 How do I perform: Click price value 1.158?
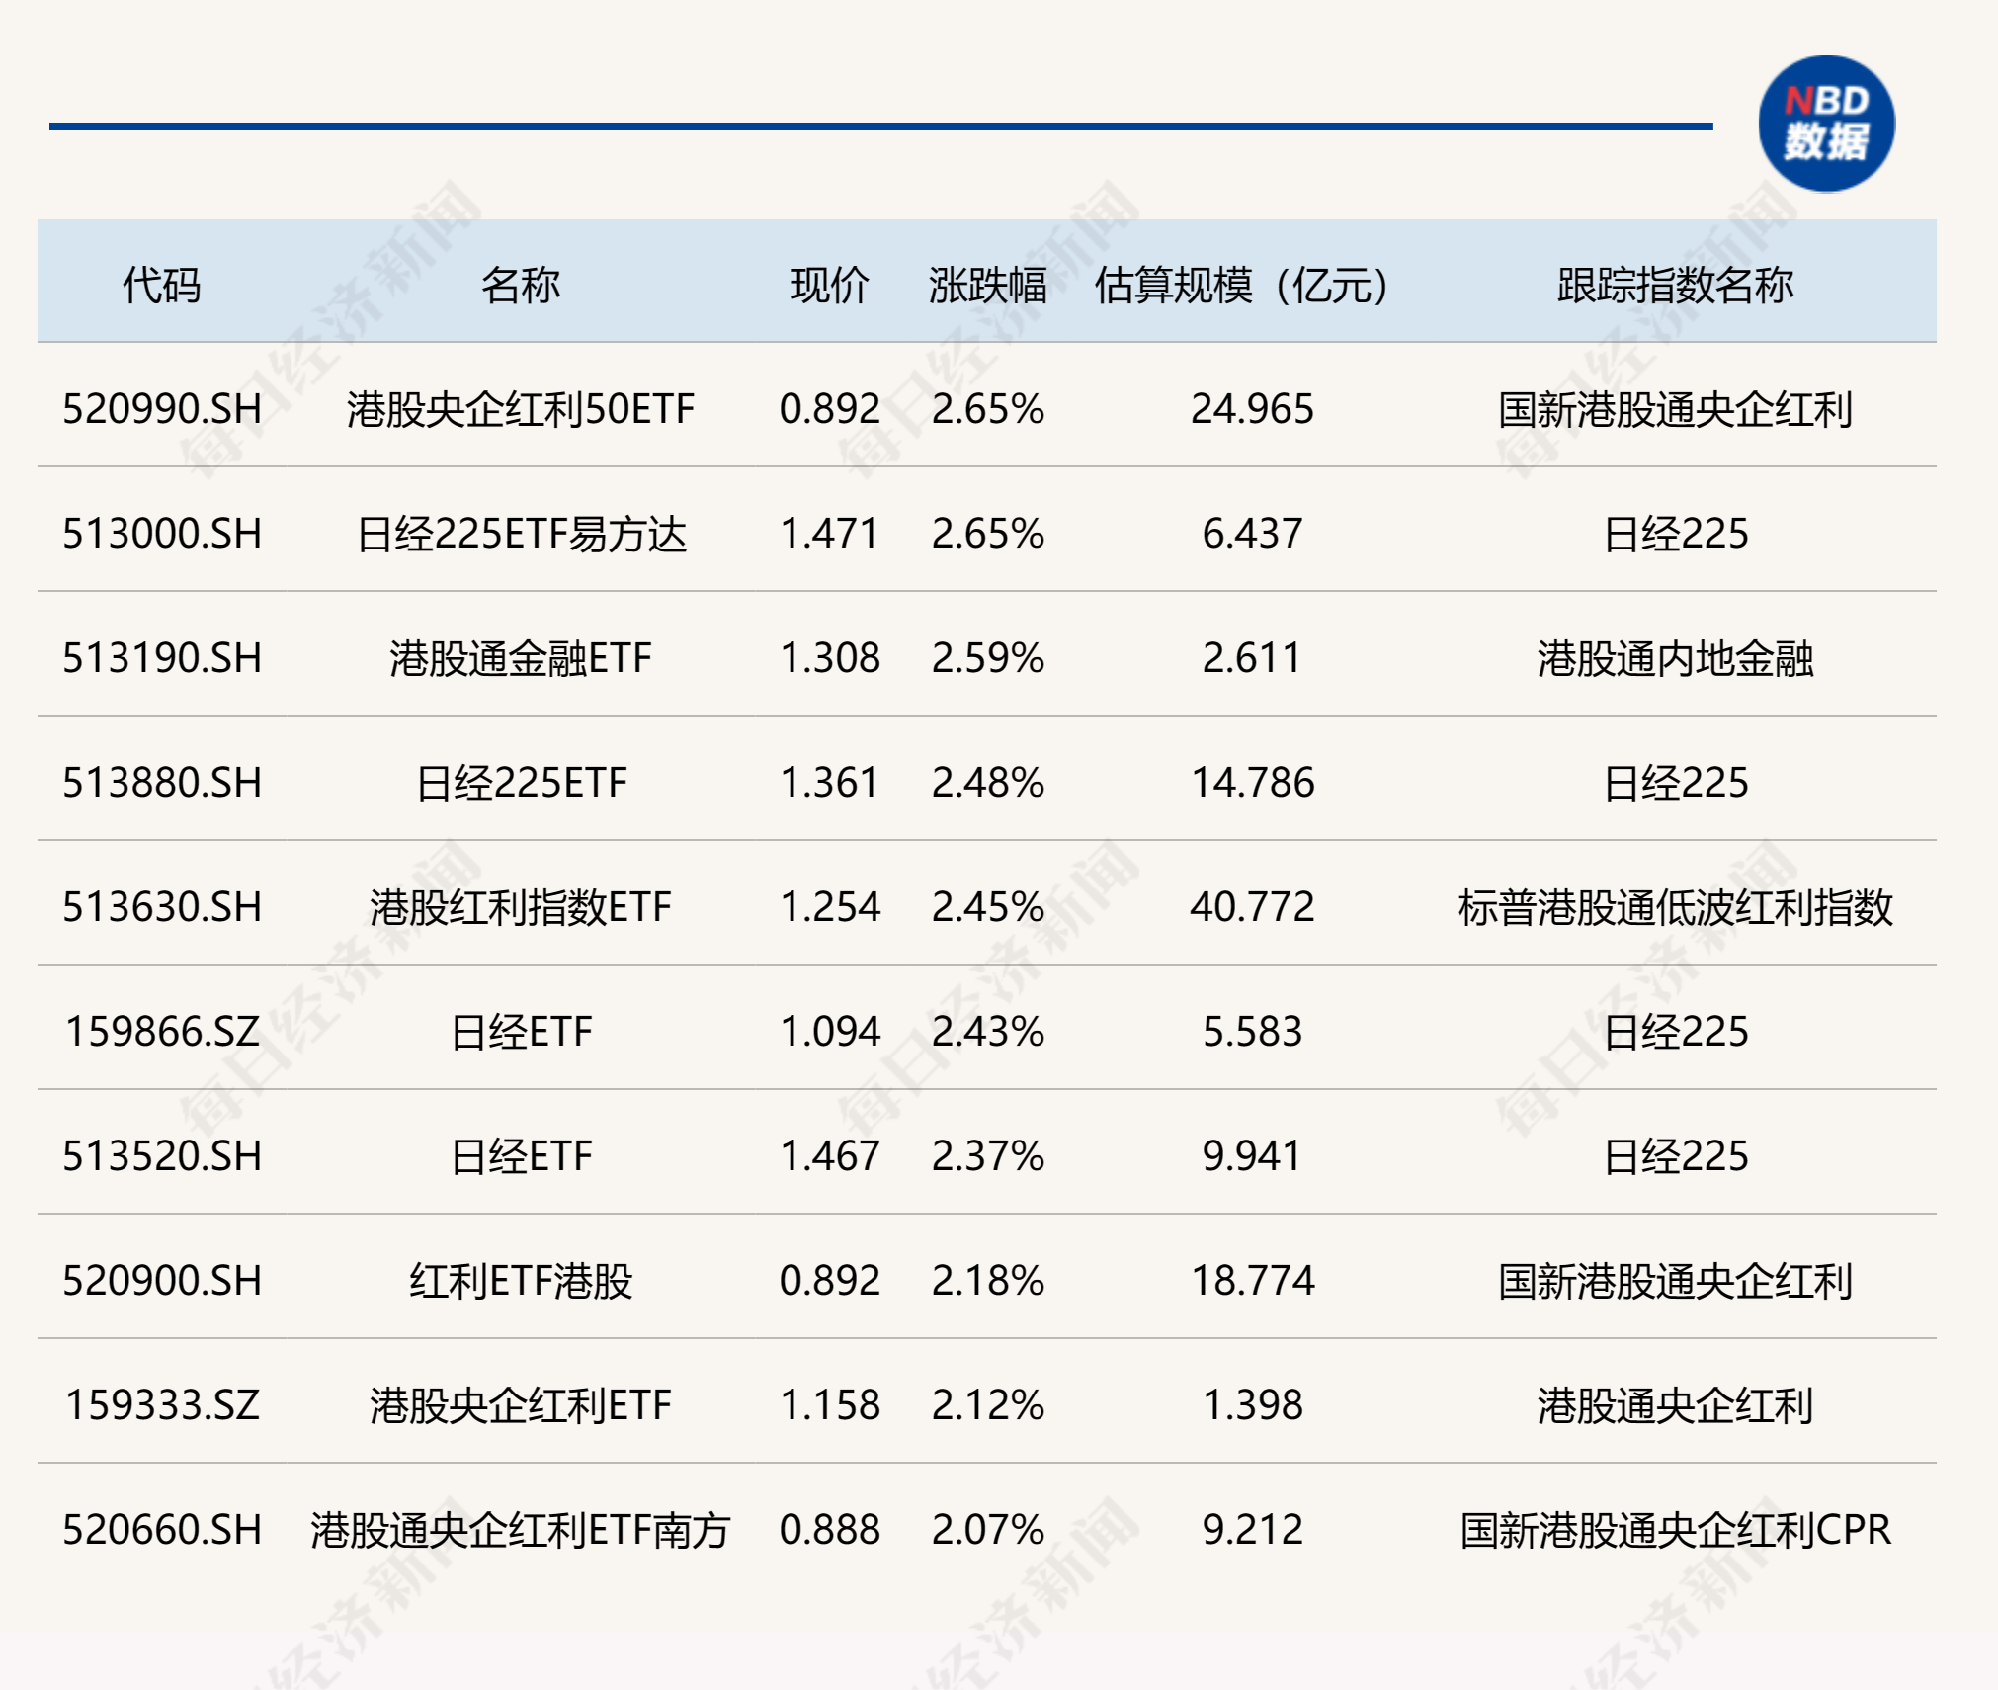[830, 1404]
